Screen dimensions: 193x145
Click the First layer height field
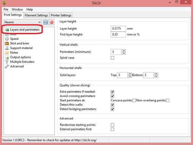(118, 35)
